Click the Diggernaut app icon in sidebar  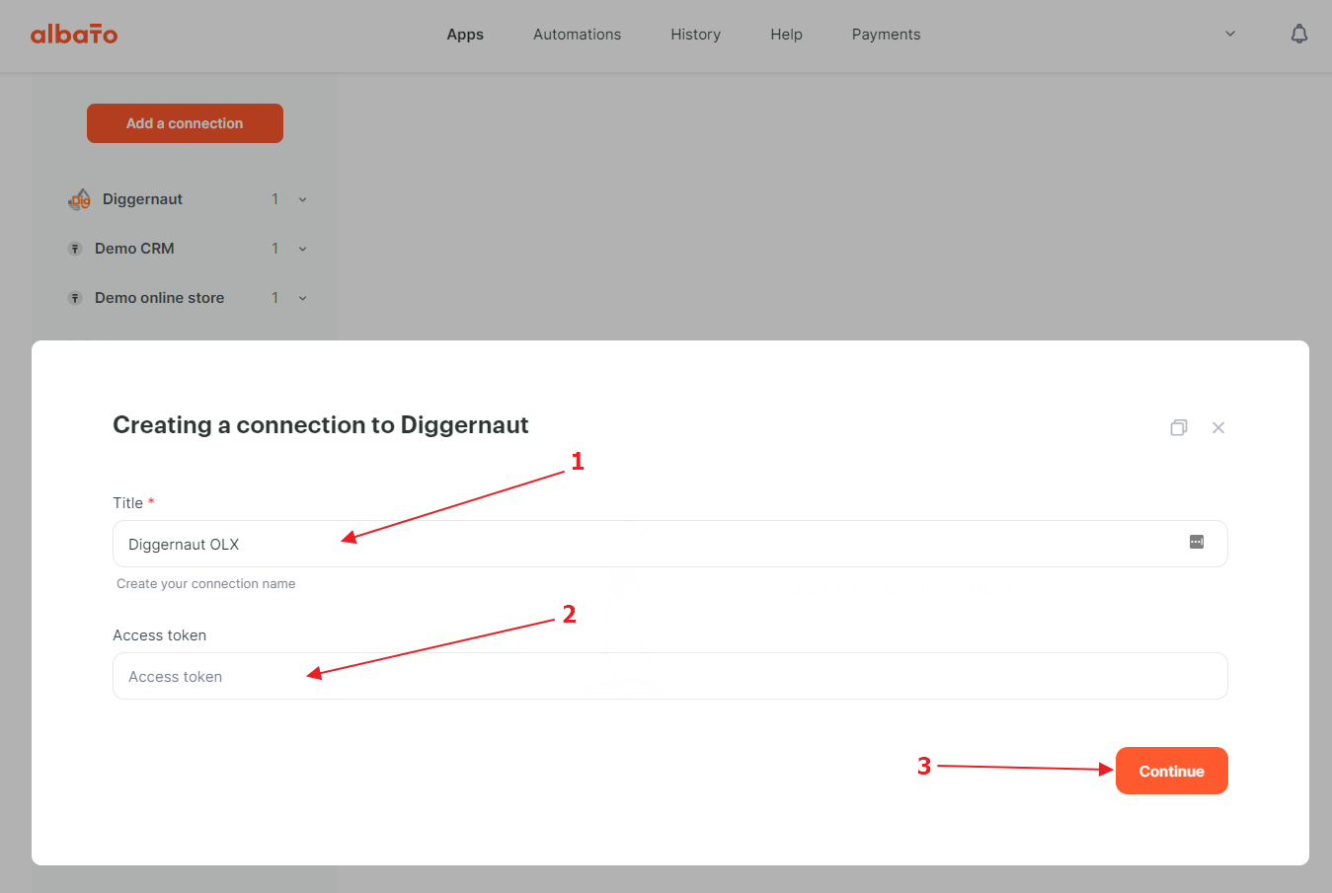tap(80, 199)
